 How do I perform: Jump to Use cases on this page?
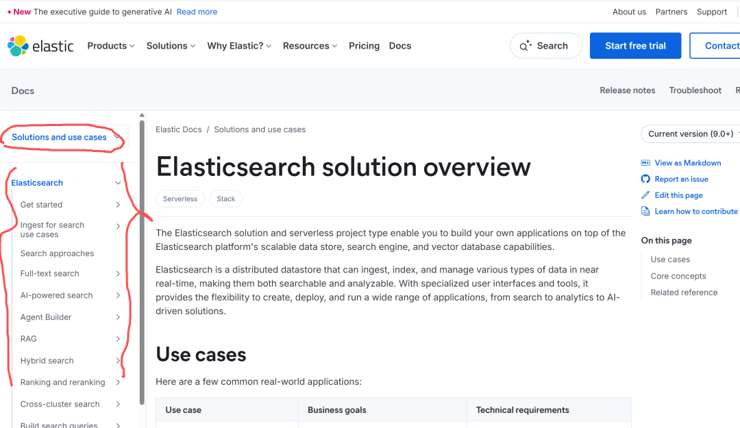tap(670, 260)
